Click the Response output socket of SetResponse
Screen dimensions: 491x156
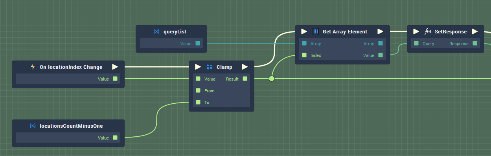point(475,44)
